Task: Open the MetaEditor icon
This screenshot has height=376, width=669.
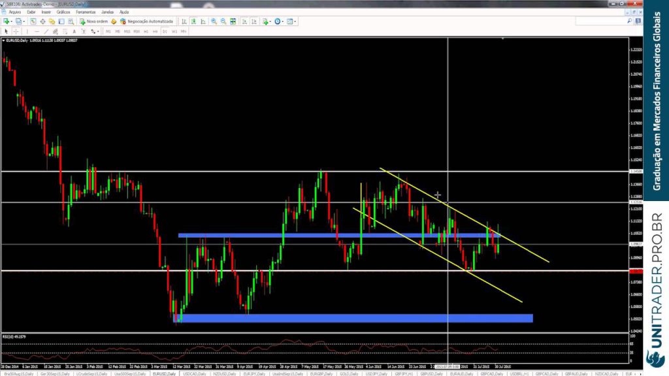Action: [x=114, y=22]
